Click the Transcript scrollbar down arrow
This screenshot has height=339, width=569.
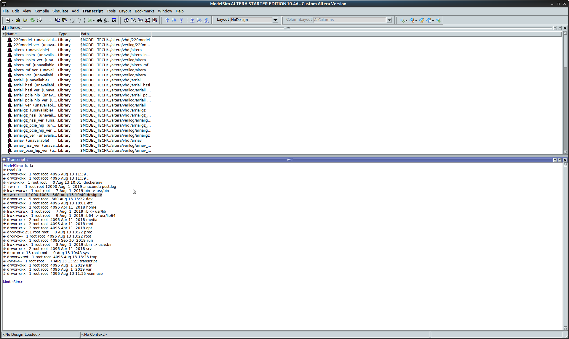(565, 328)
